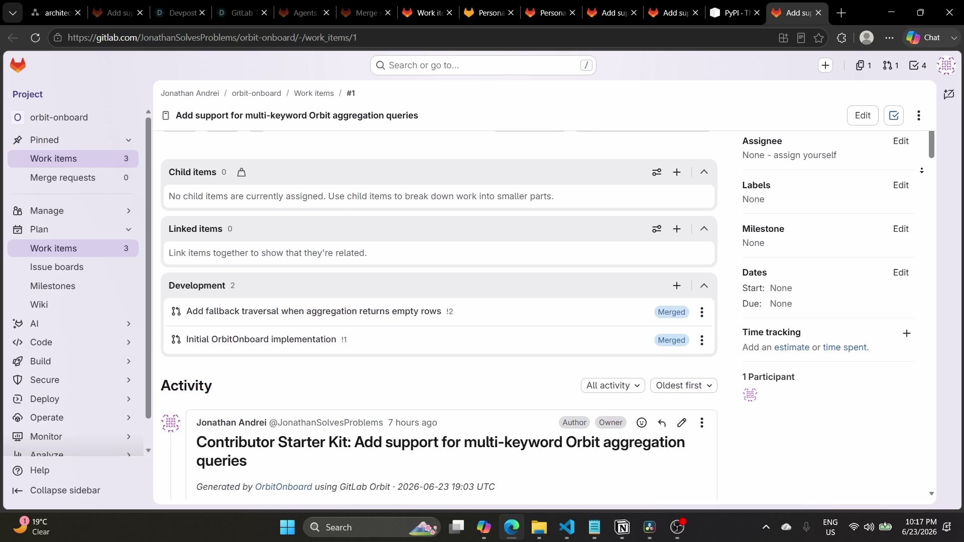This screenshot has height=542, width=964.
Task: Open Visual Studio Code from taskbar
Action: (567, 527)
